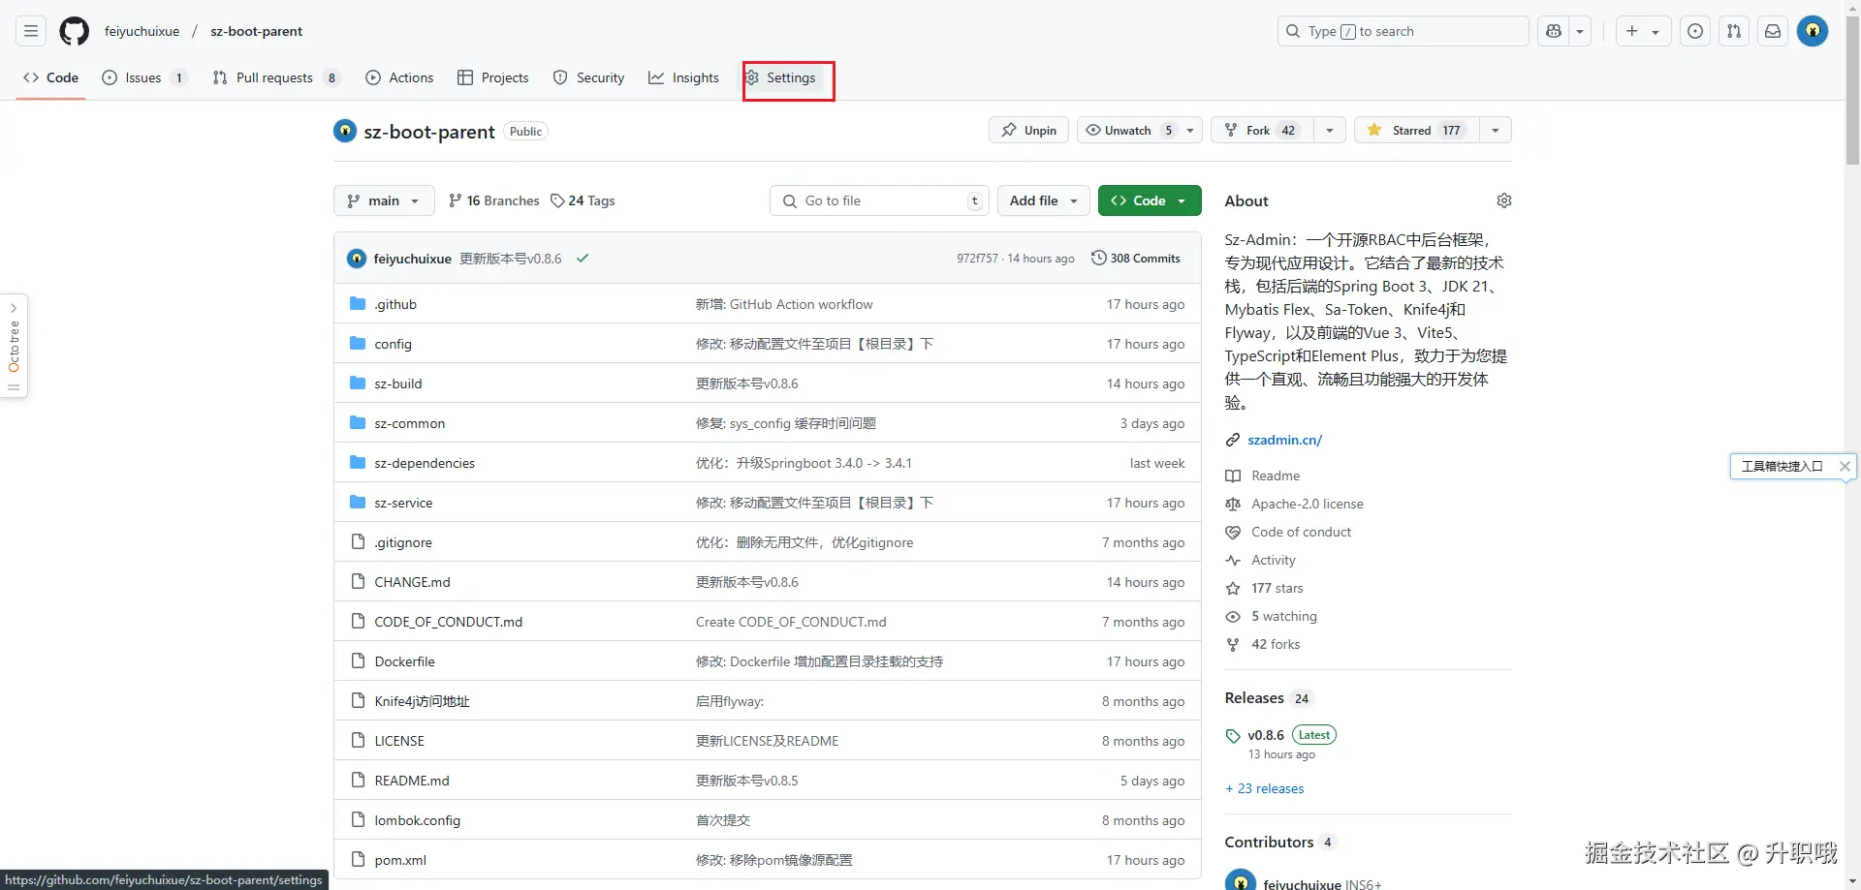
Task: Open the 308 Commits history
Action: click(1136, 259)
